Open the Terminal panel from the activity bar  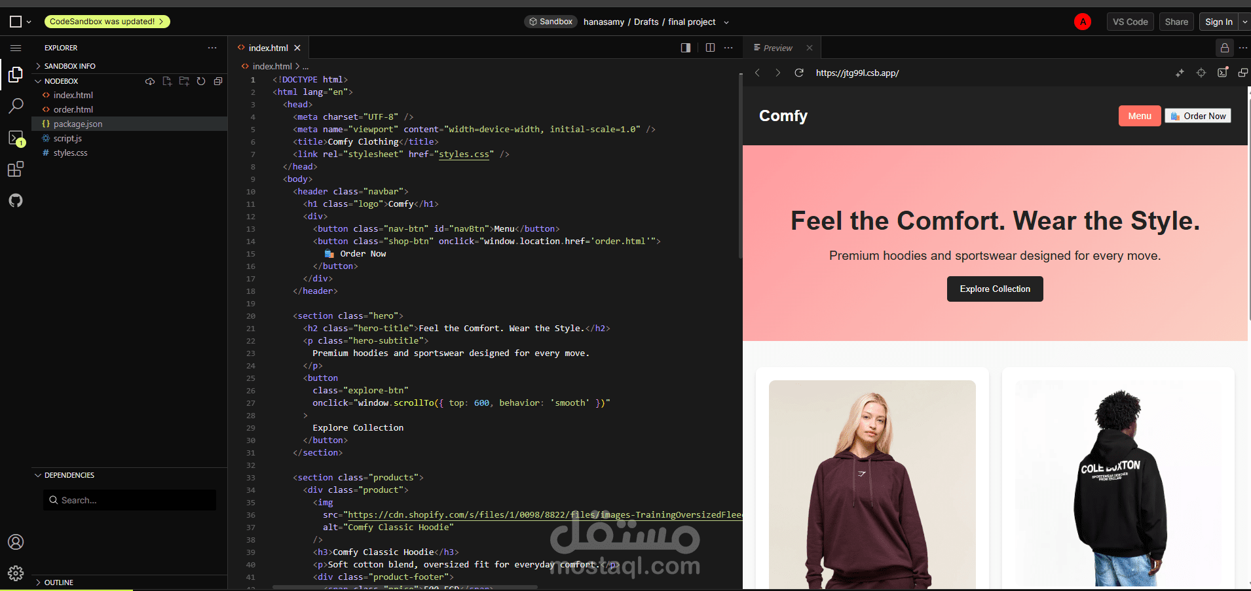(x=16, y=137)
